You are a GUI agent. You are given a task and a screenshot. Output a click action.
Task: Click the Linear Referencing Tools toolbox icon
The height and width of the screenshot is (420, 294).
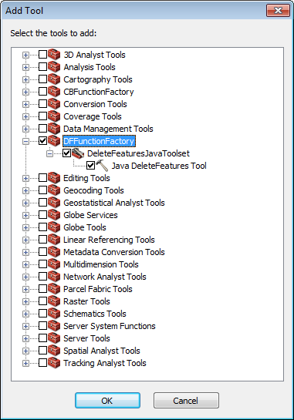coord(54,240)
